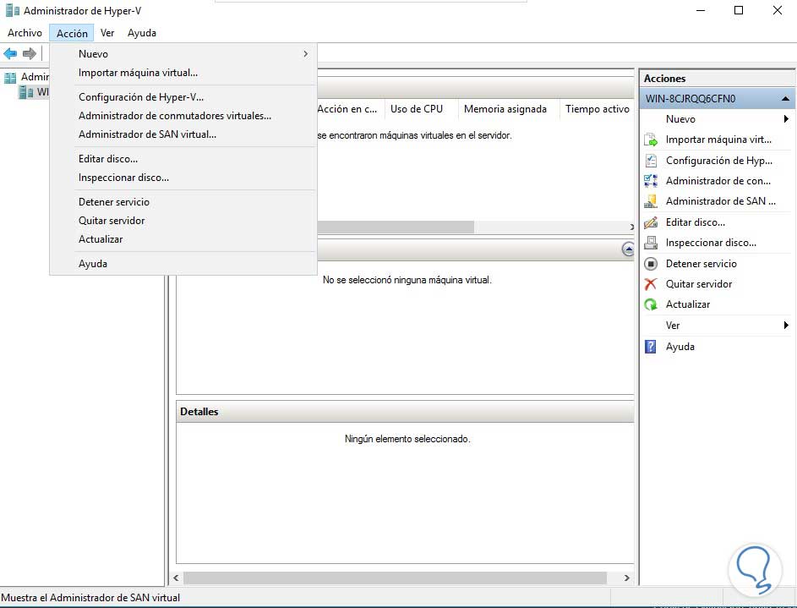Click 'No se seleccionó ninguna máquina virtual.' text
The width and height of the screenshot is (797, 608).
click(407, 280)
